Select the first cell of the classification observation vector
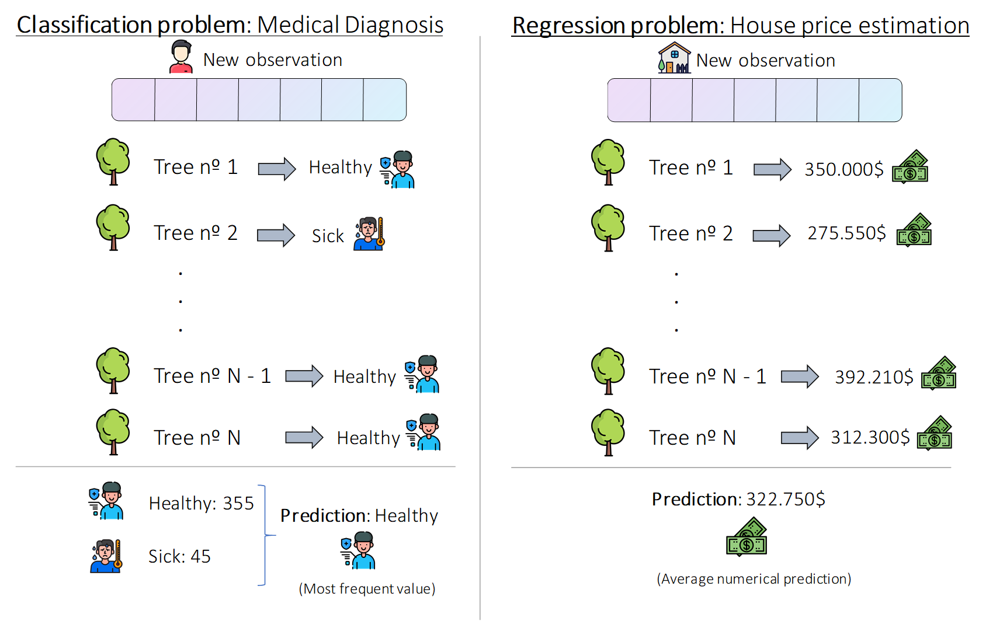Image resolution: width=986 pixels, height=621 pixels. (x=134, y=100)
